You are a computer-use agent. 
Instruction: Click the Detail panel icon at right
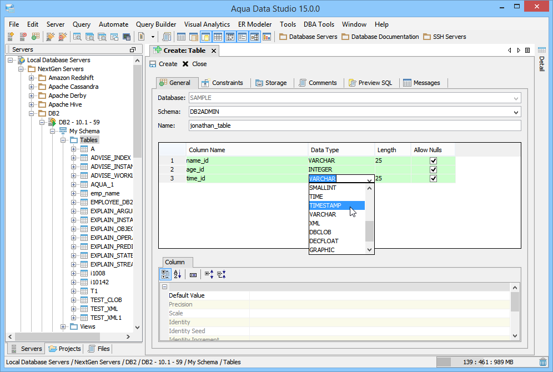point(542,51)
